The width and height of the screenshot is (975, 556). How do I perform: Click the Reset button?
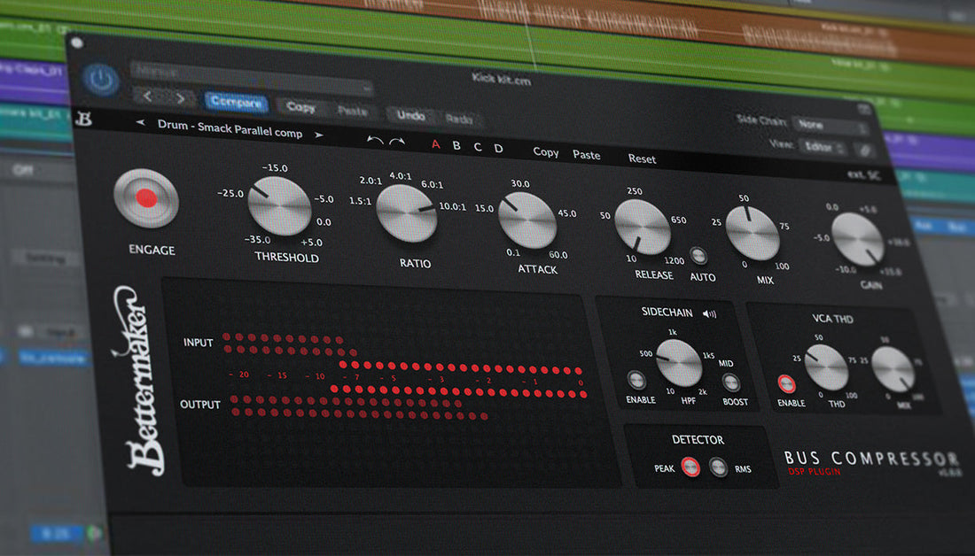tap(642, 158)
